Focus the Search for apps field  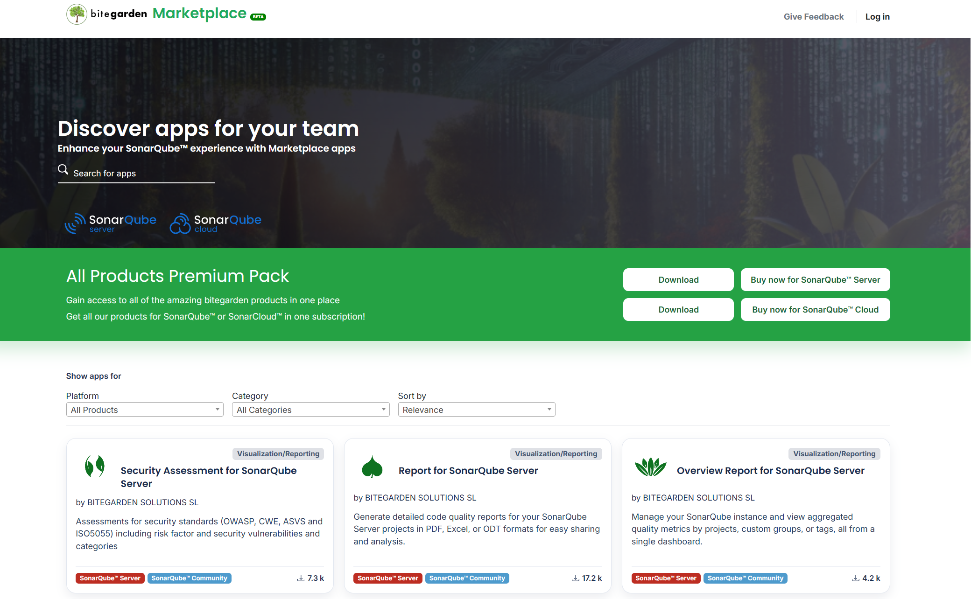[136, 173]
